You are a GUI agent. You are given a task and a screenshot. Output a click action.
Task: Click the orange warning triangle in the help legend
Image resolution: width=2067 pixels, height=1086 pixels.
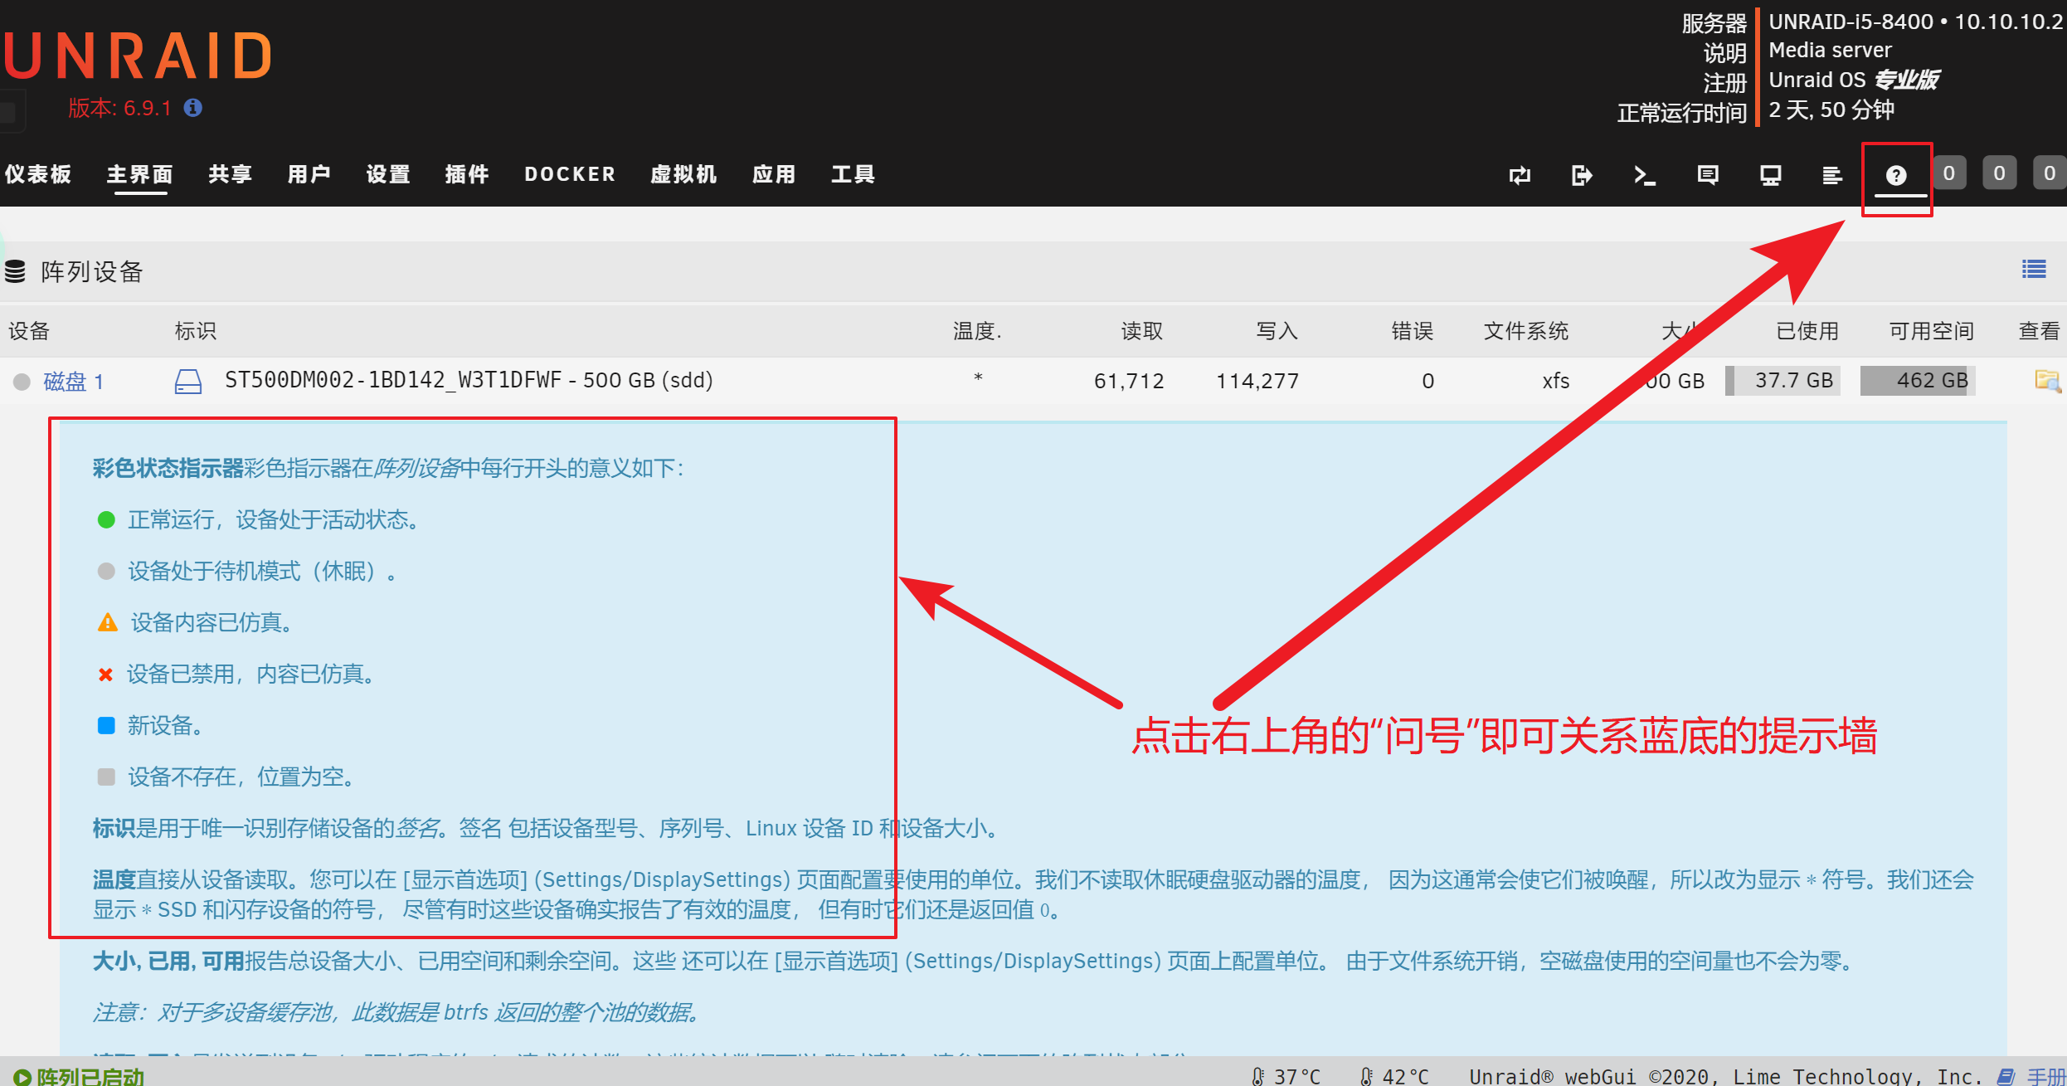tap(108, 622)
